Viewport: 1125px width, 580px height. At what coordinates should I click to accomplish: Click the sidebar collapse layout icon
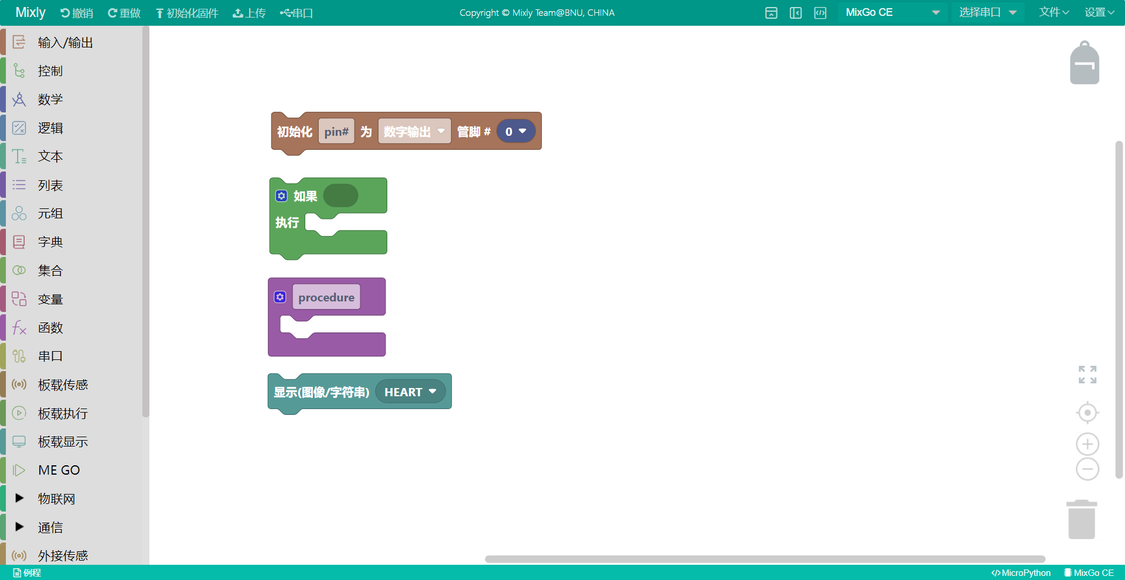[x=796, y=13]
